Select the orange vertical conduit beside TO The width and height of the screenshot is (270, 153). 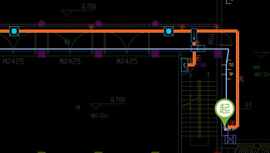[238, 79]
